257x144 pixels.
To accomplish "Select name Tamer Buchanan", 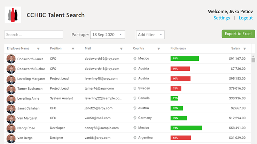I will click(30, 89).
